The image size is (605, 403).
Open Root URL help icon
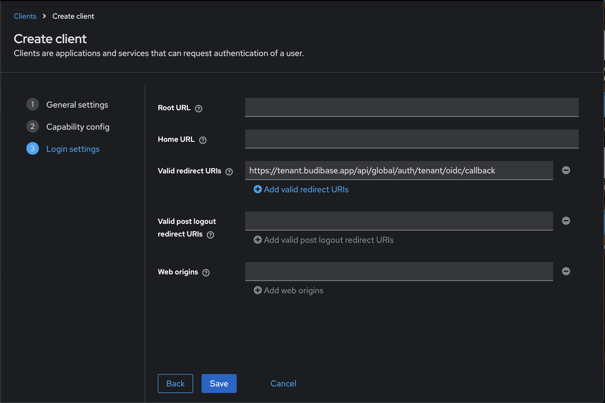coord(199,108)
